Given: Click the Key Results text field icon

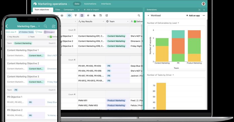Looking at the screenshot, I should pos(80,21).
